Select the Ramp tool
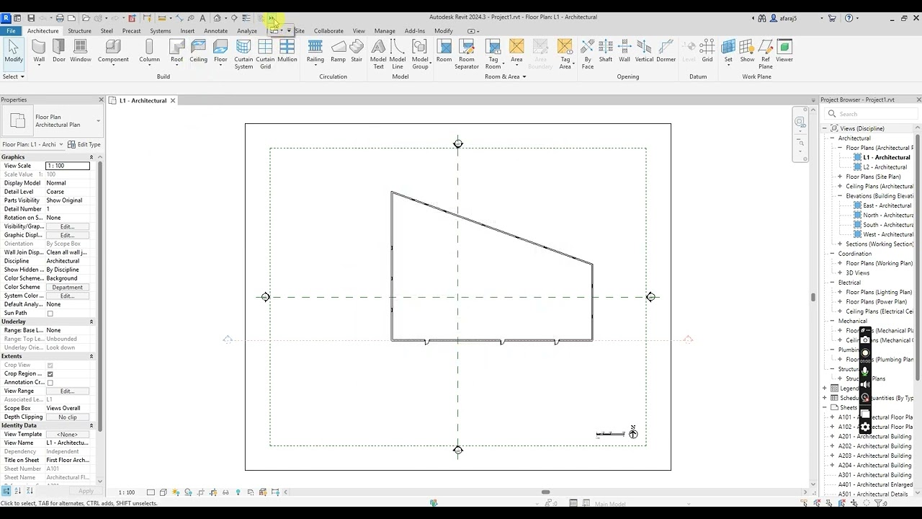922x519 pixels. (339, 51)
